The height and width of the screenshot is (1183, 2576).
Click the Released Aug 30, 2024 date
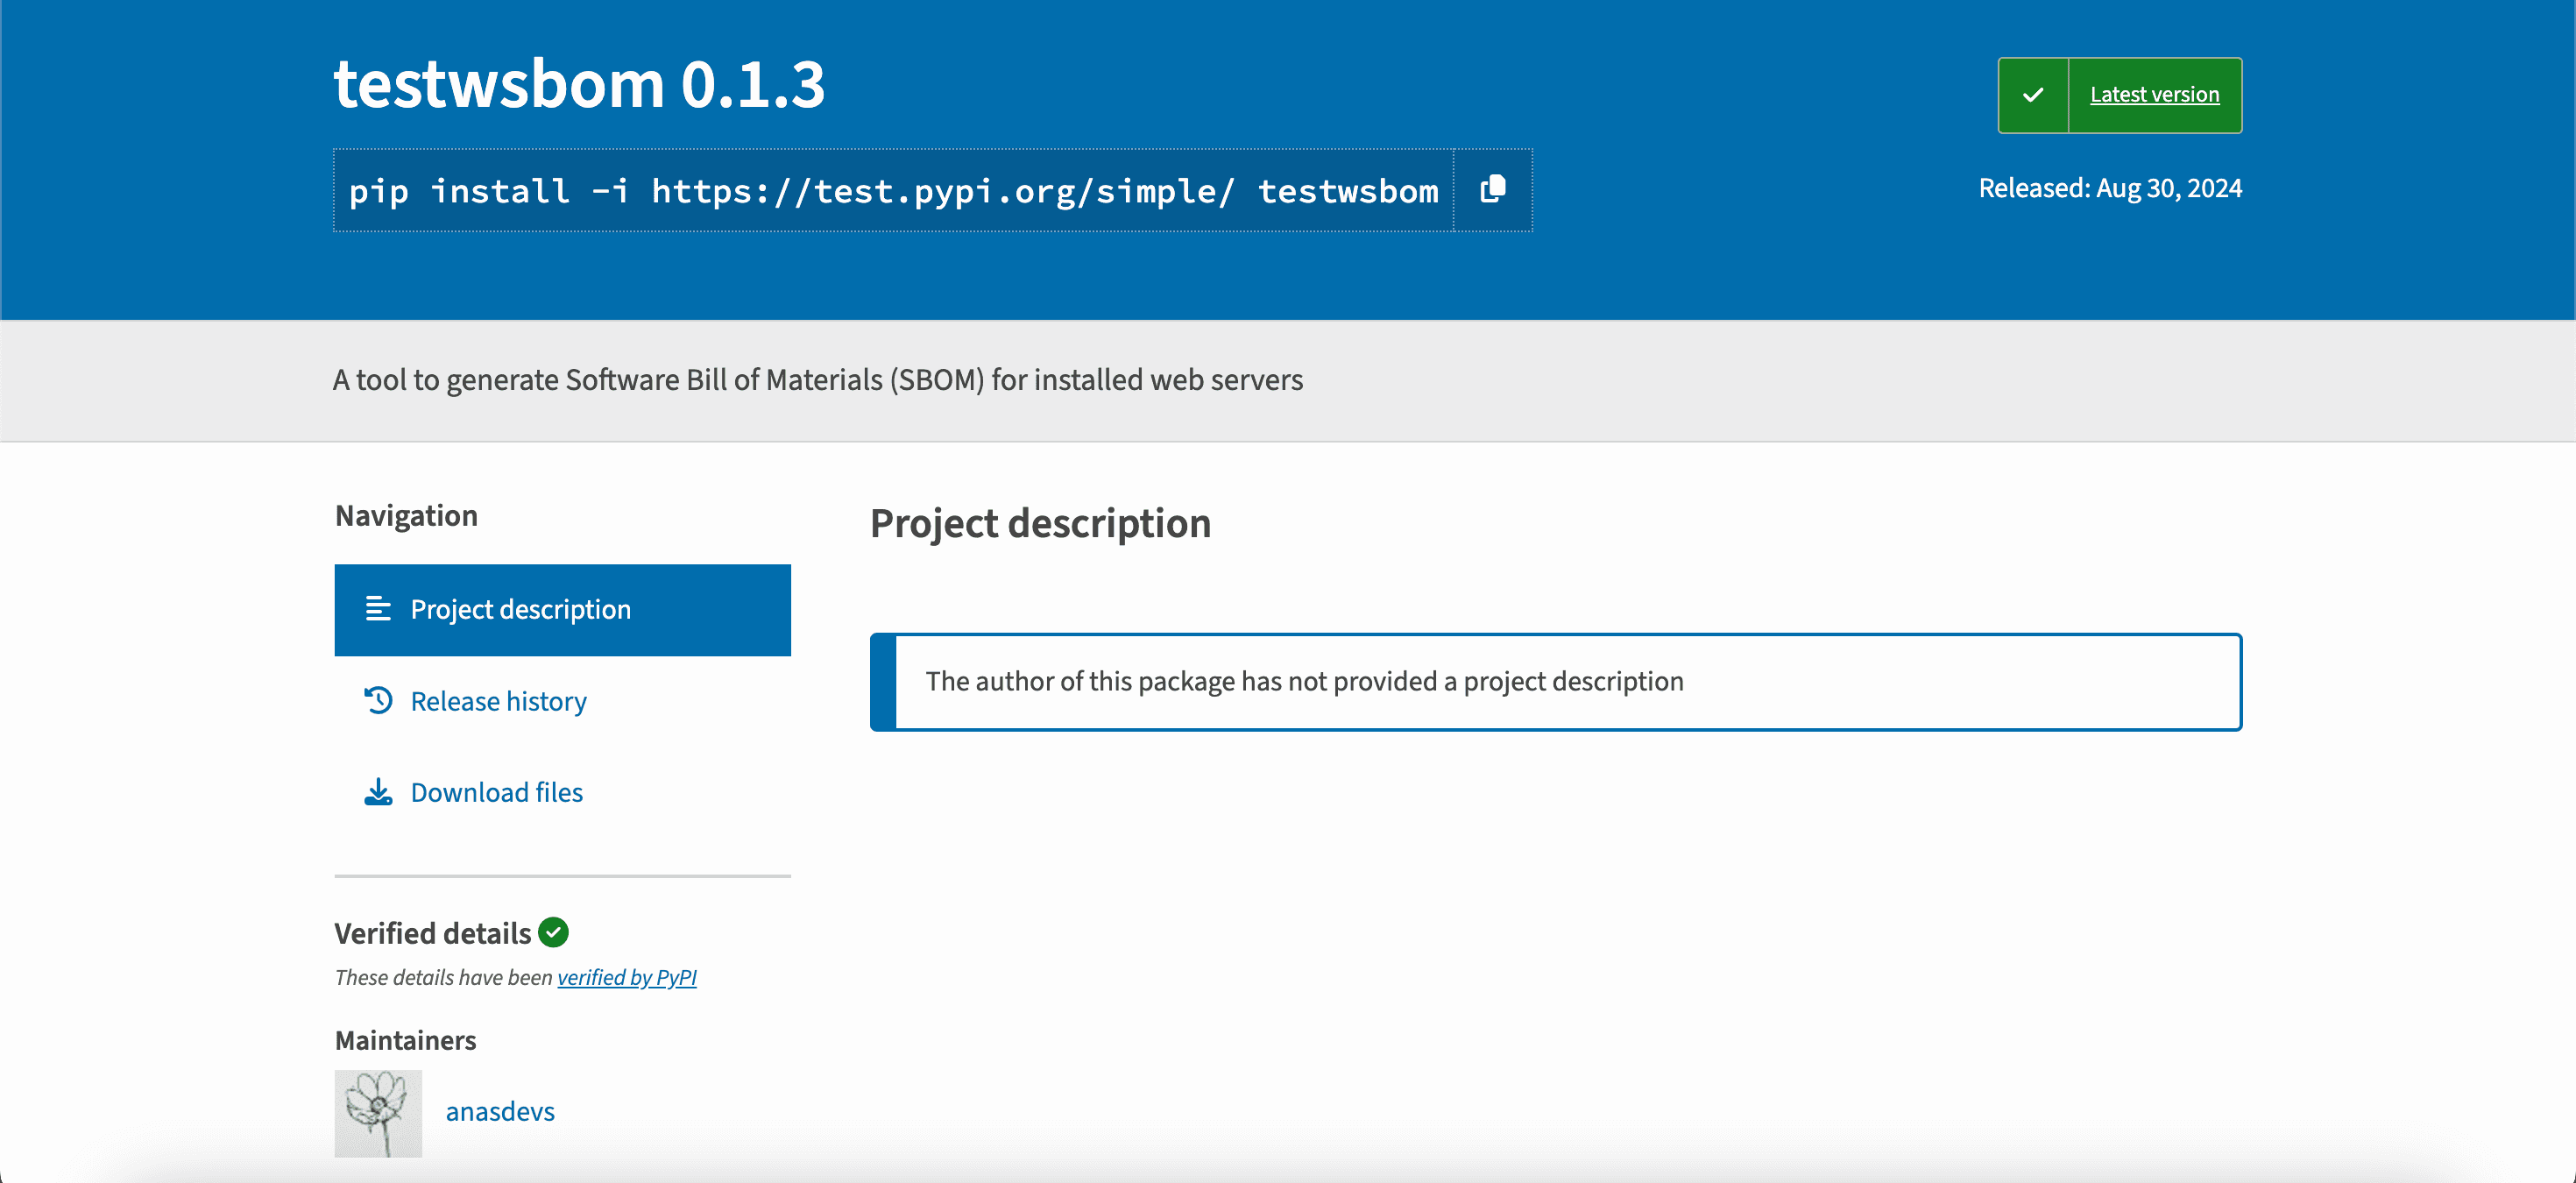pyautogui.click(x=2109, y=188)
